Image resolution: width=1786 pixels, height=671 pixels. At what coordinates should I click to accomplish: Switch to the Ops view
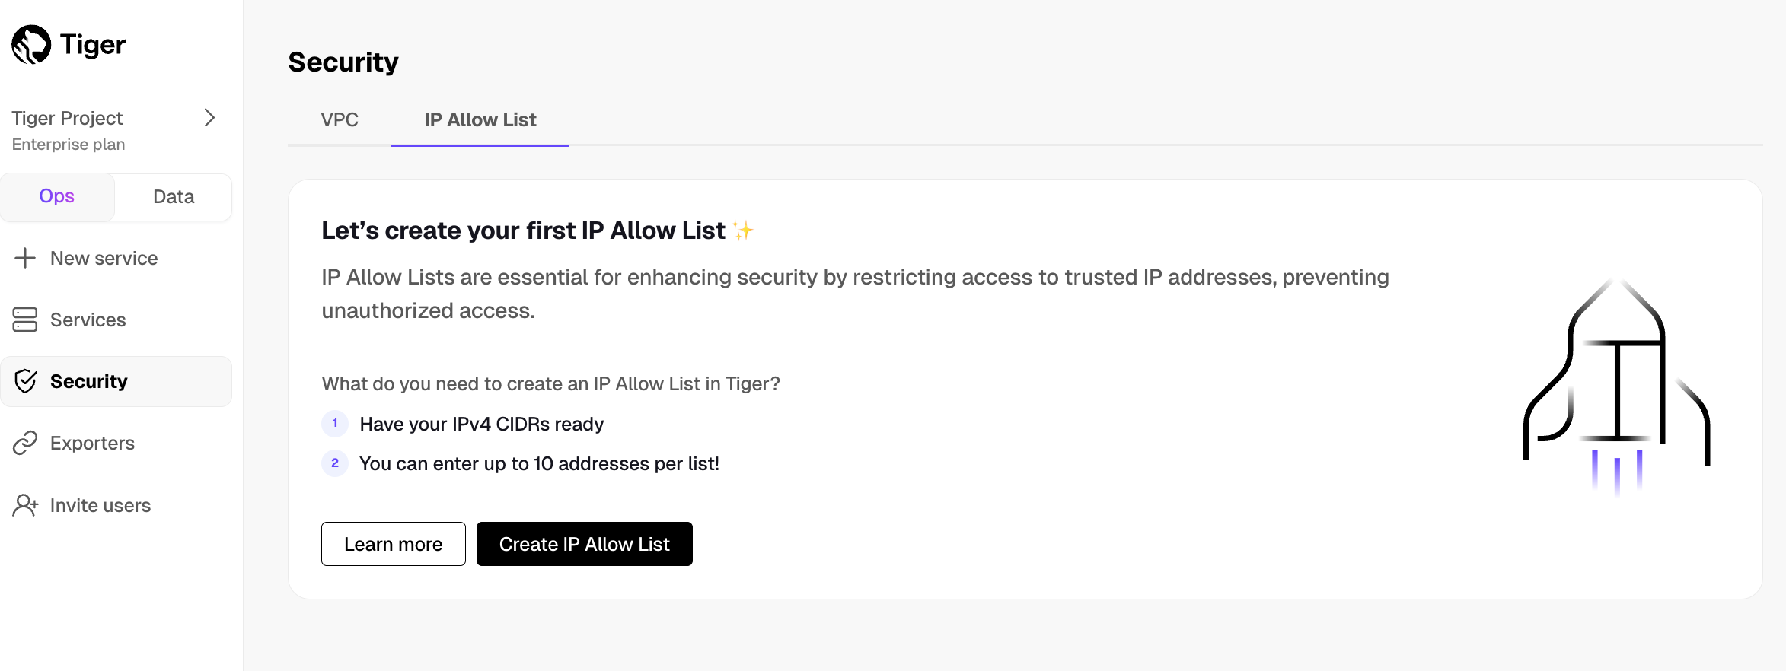(57, 196)
